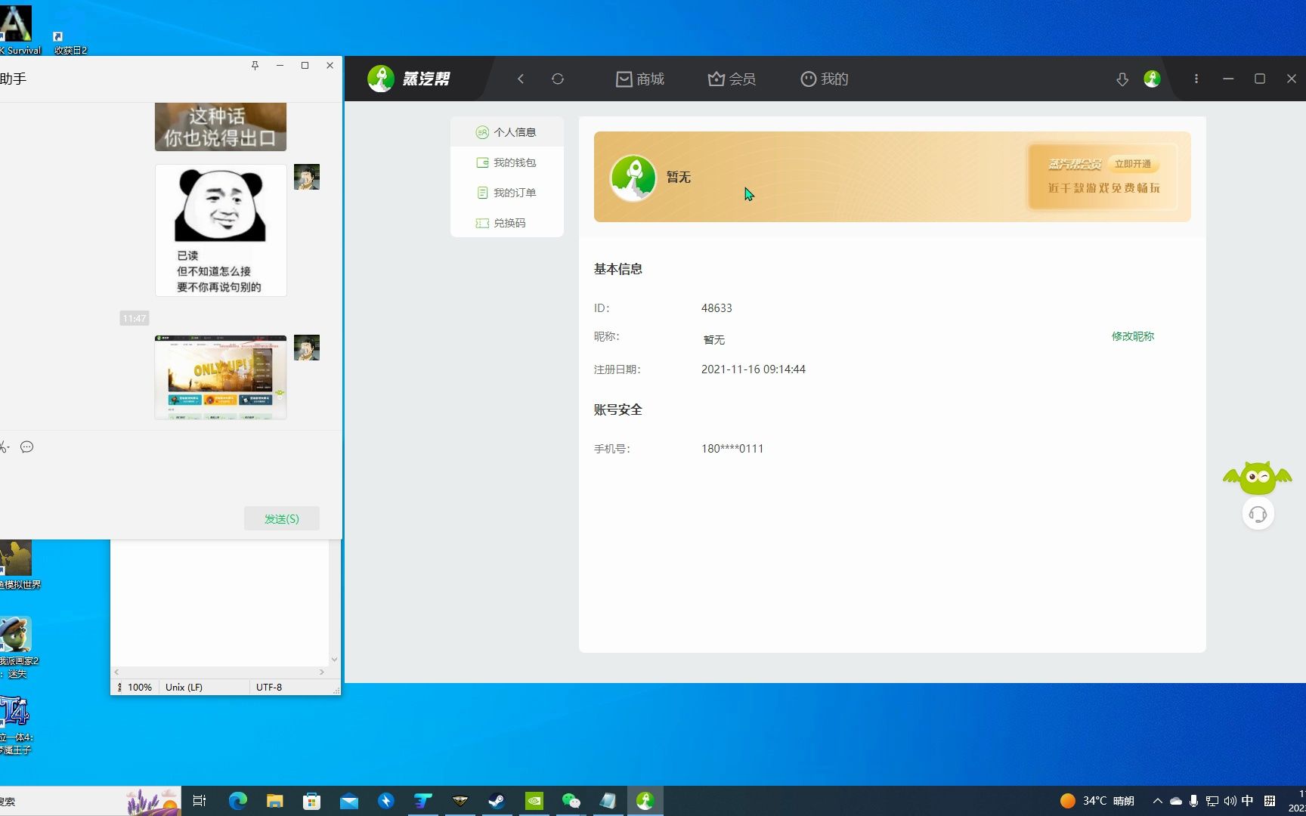Click 立即开通 membership button
This screenshot has height=816, width=1306.
1133,164
